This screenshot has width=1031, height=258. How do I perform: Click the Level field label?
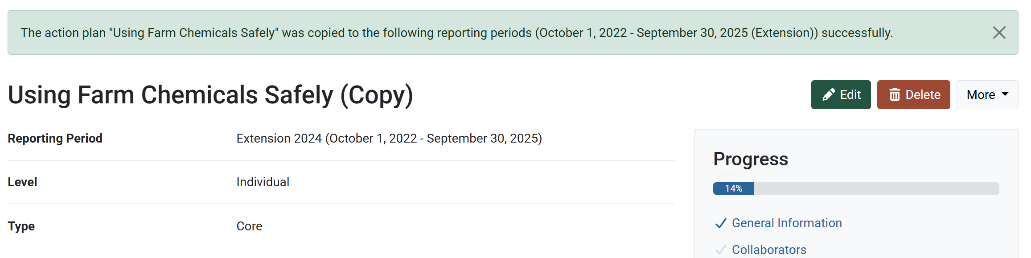tap(22, 182)
